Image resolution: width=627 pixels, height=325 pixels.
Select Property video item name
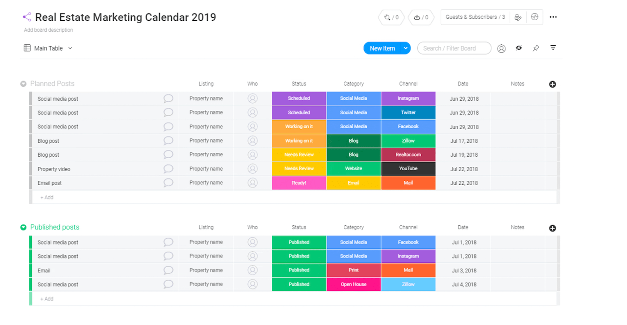54,169
